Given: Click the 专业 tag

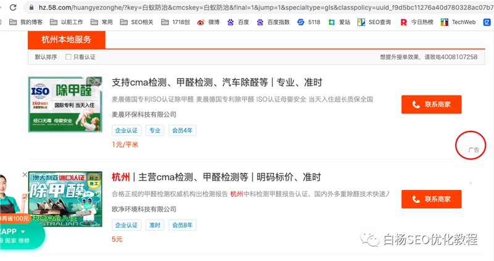Looking at the screenshot, I should [x=155, y=130].
